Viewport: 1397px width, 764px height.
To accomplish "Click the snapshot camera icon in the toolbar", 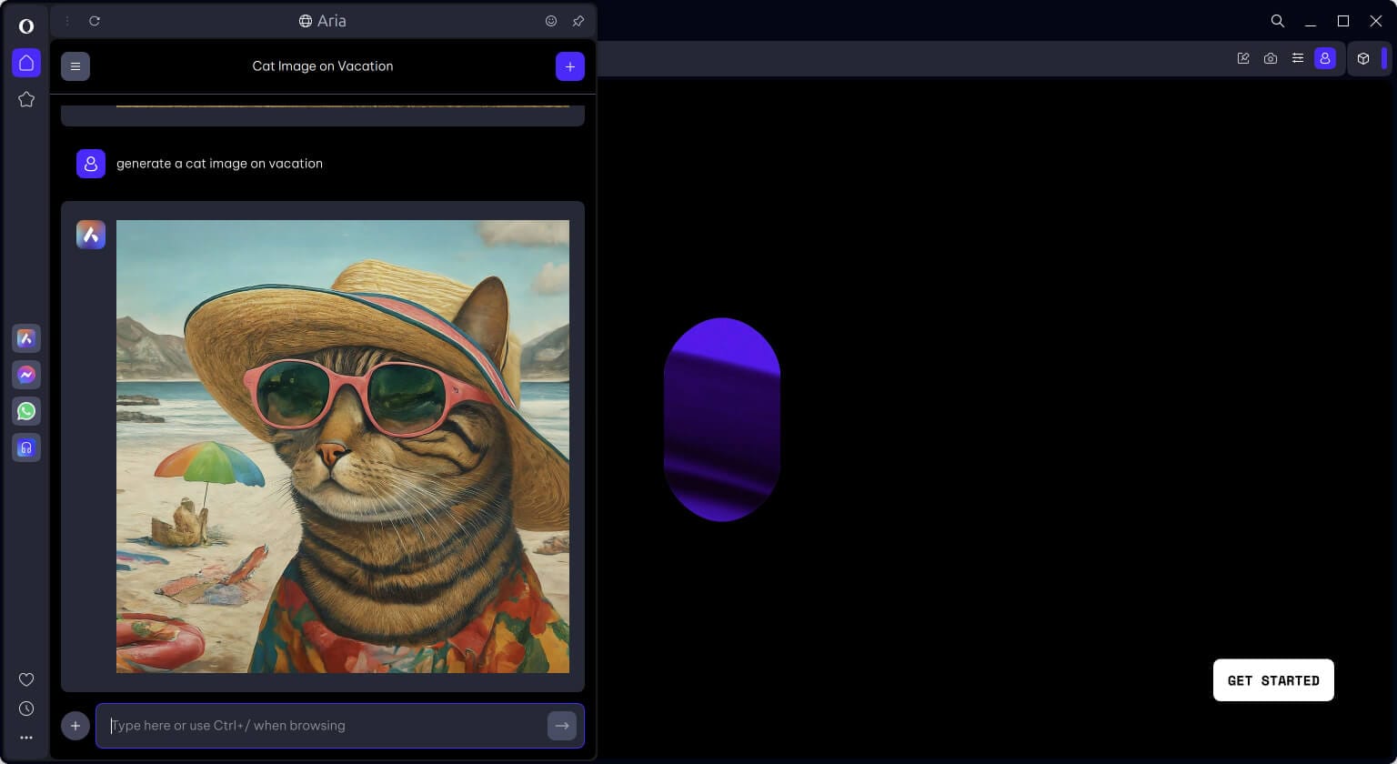I will (1270, 58).
